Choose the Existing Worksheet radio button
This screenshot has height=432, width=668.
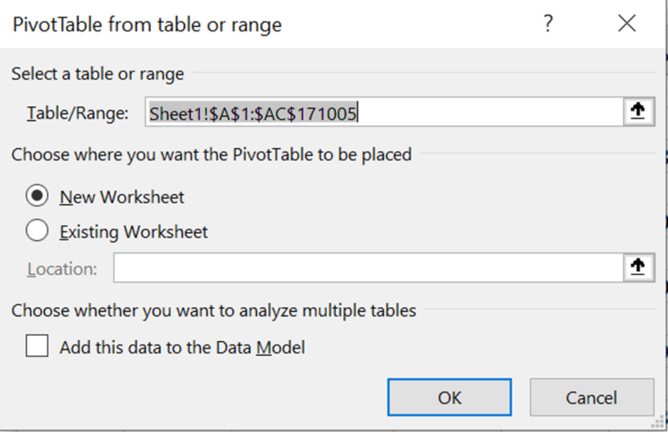point(37,230)
